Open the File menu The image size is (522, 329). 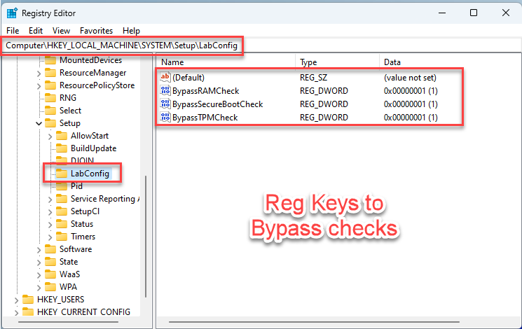pos(13,31)
